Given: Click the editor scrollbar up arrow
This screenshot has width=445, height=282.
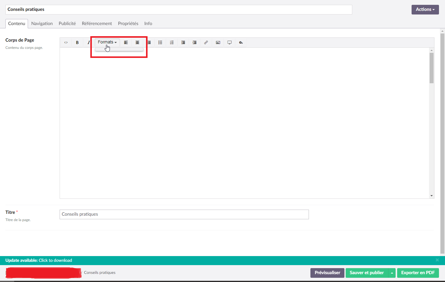Looking at the screenshot, I should coord(431,50).
